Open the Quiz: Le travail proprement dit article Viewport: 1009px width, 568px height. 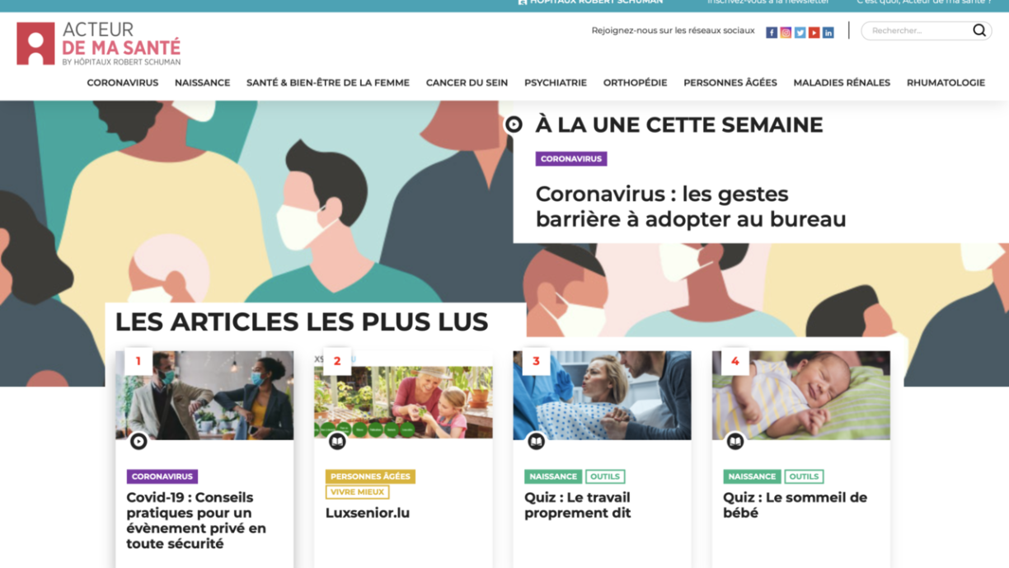point(577,505)
